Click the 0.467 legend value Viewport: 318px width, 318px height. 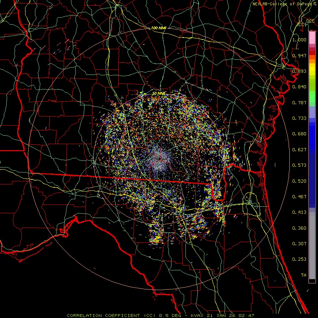click(x=299, y=197)
